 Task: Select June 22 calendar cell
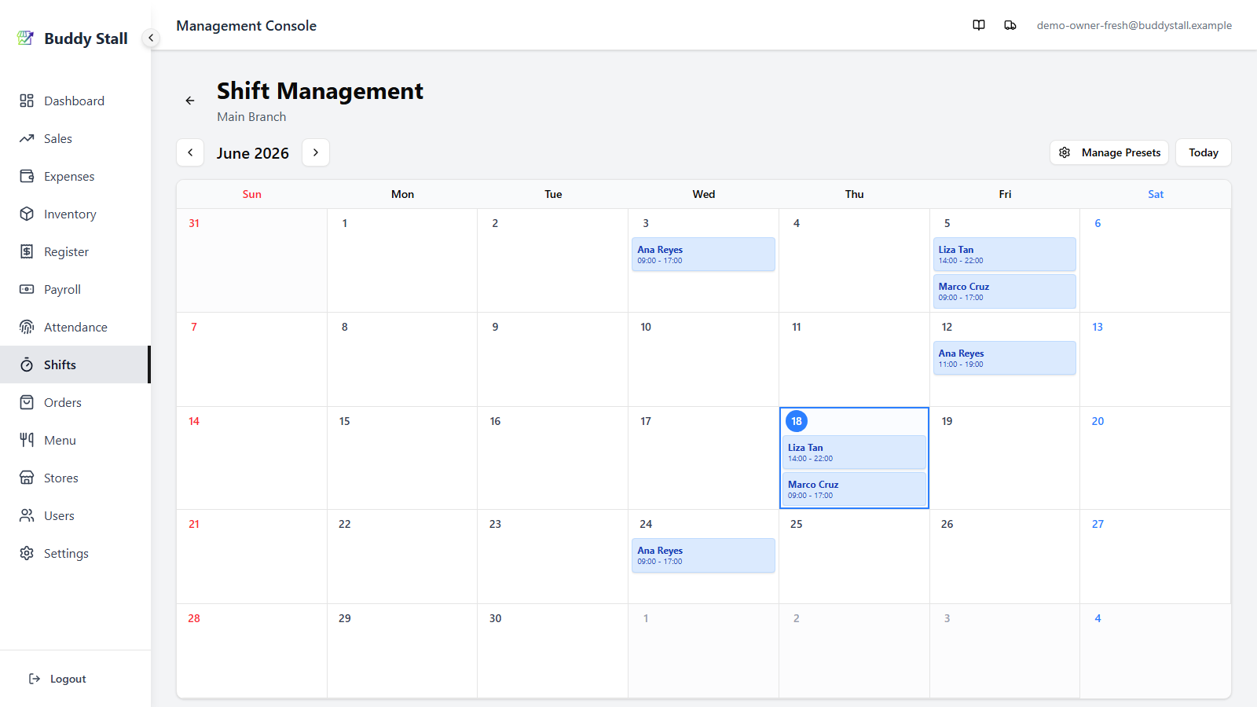coord(402,556)
